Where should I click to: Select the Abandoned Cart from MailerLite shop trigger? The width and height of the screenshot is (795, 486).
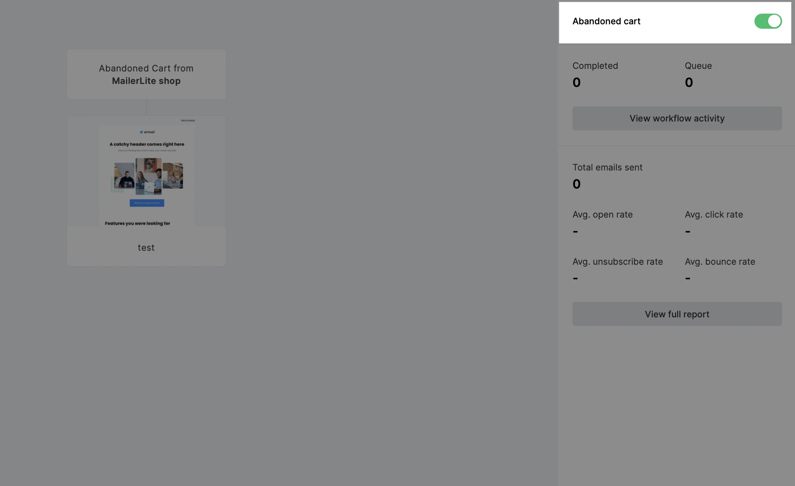(146, 74)
